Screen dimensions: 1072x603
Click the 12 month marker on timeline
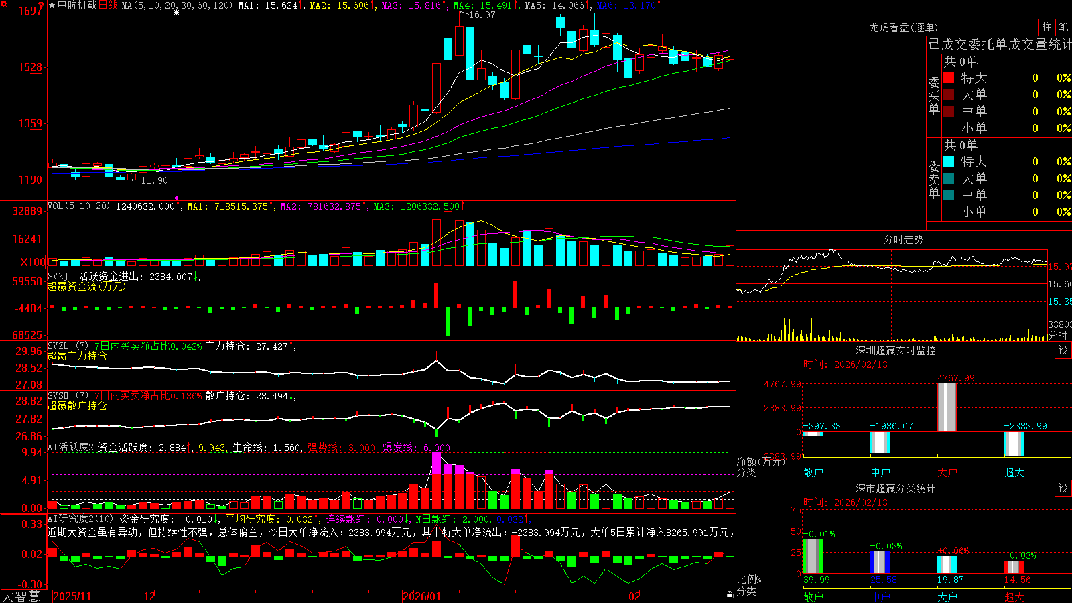pyautogui.click(x=149, y=596)
